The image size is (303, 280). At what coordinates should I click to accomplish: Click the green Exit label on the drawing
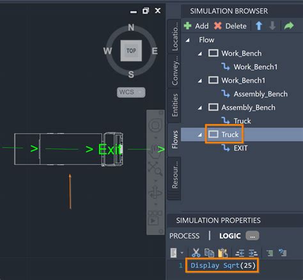click(x=110, y=149)
